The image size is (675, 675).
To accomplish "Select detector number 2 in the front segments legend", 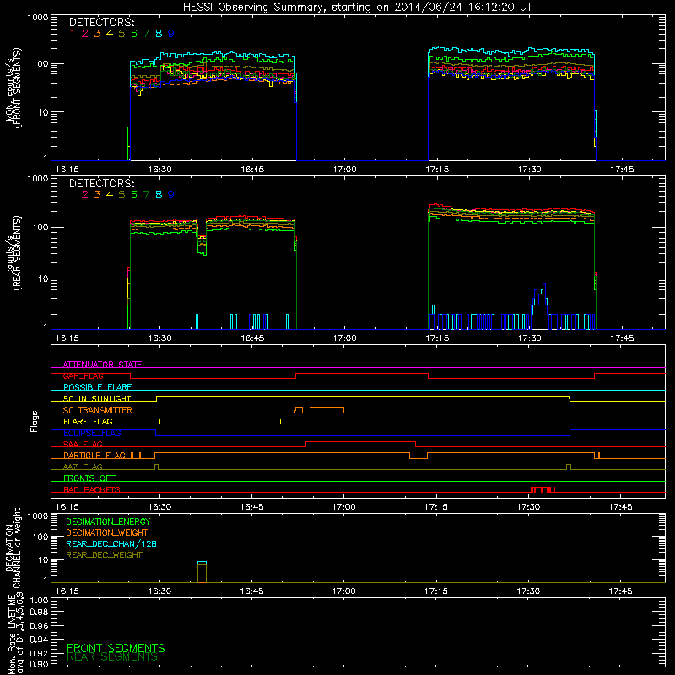I will (x=85, y=34).
